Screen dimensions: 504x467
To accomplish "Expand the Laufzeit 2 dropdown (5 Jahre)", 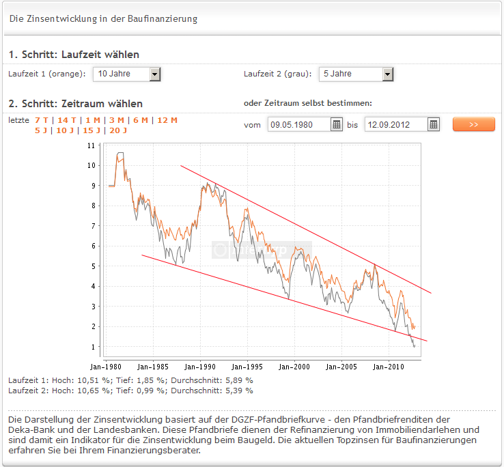I will 388,74.
